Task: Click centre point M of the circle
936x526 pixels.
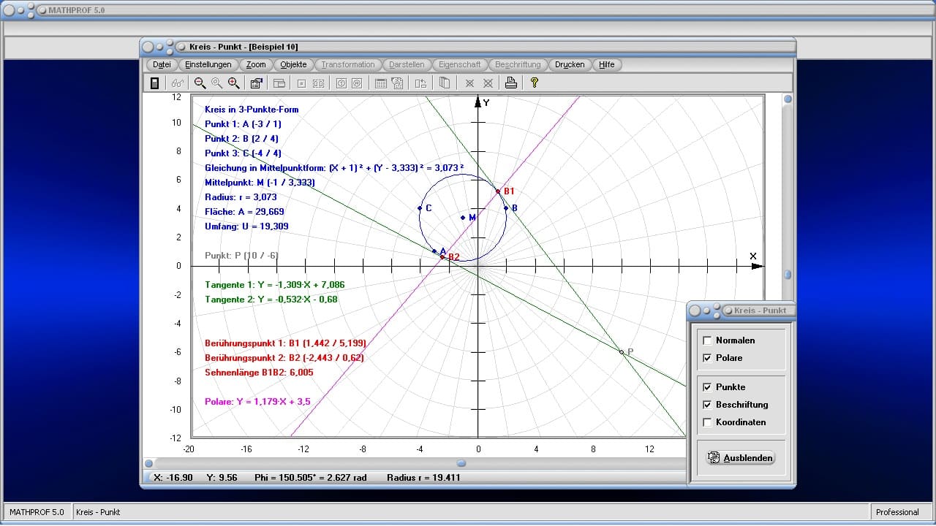Action: (x=463, y=218)
